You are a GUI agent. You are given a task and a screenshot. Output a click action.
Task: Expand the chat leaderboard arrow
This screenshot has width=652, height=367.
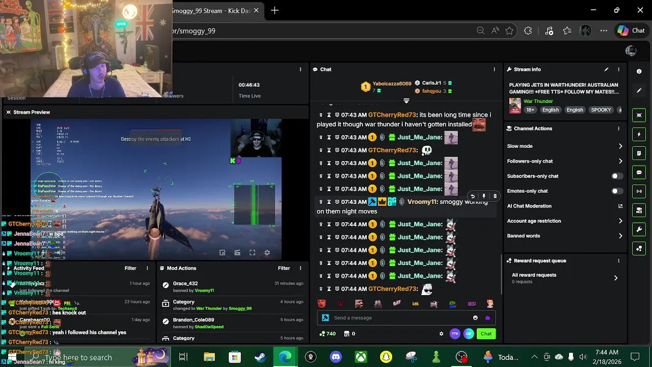[x=406, y=100]
